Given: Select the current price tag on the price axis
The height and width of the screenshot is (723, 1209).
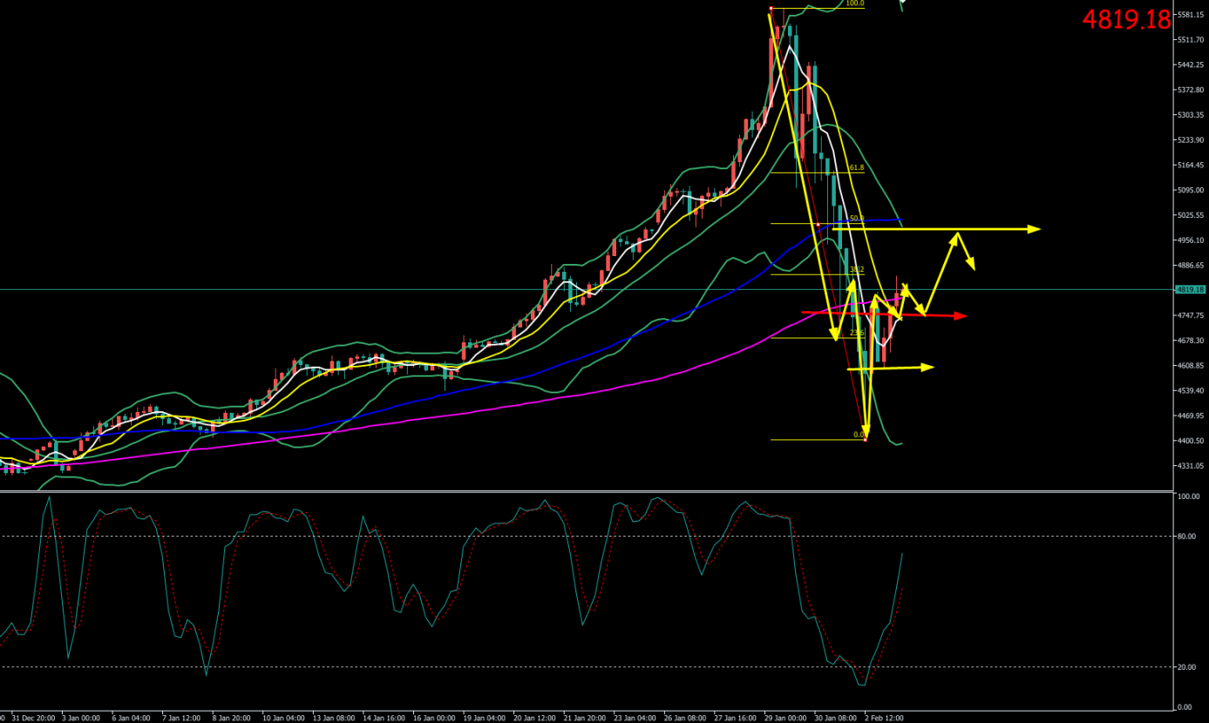Looking at the screenshot, I should click(x=1189, y=289).
